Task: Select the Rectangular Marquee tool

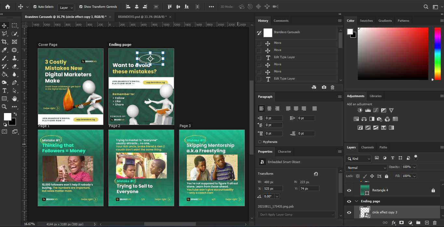Action: pyautogui.click(x=14, y=26)
